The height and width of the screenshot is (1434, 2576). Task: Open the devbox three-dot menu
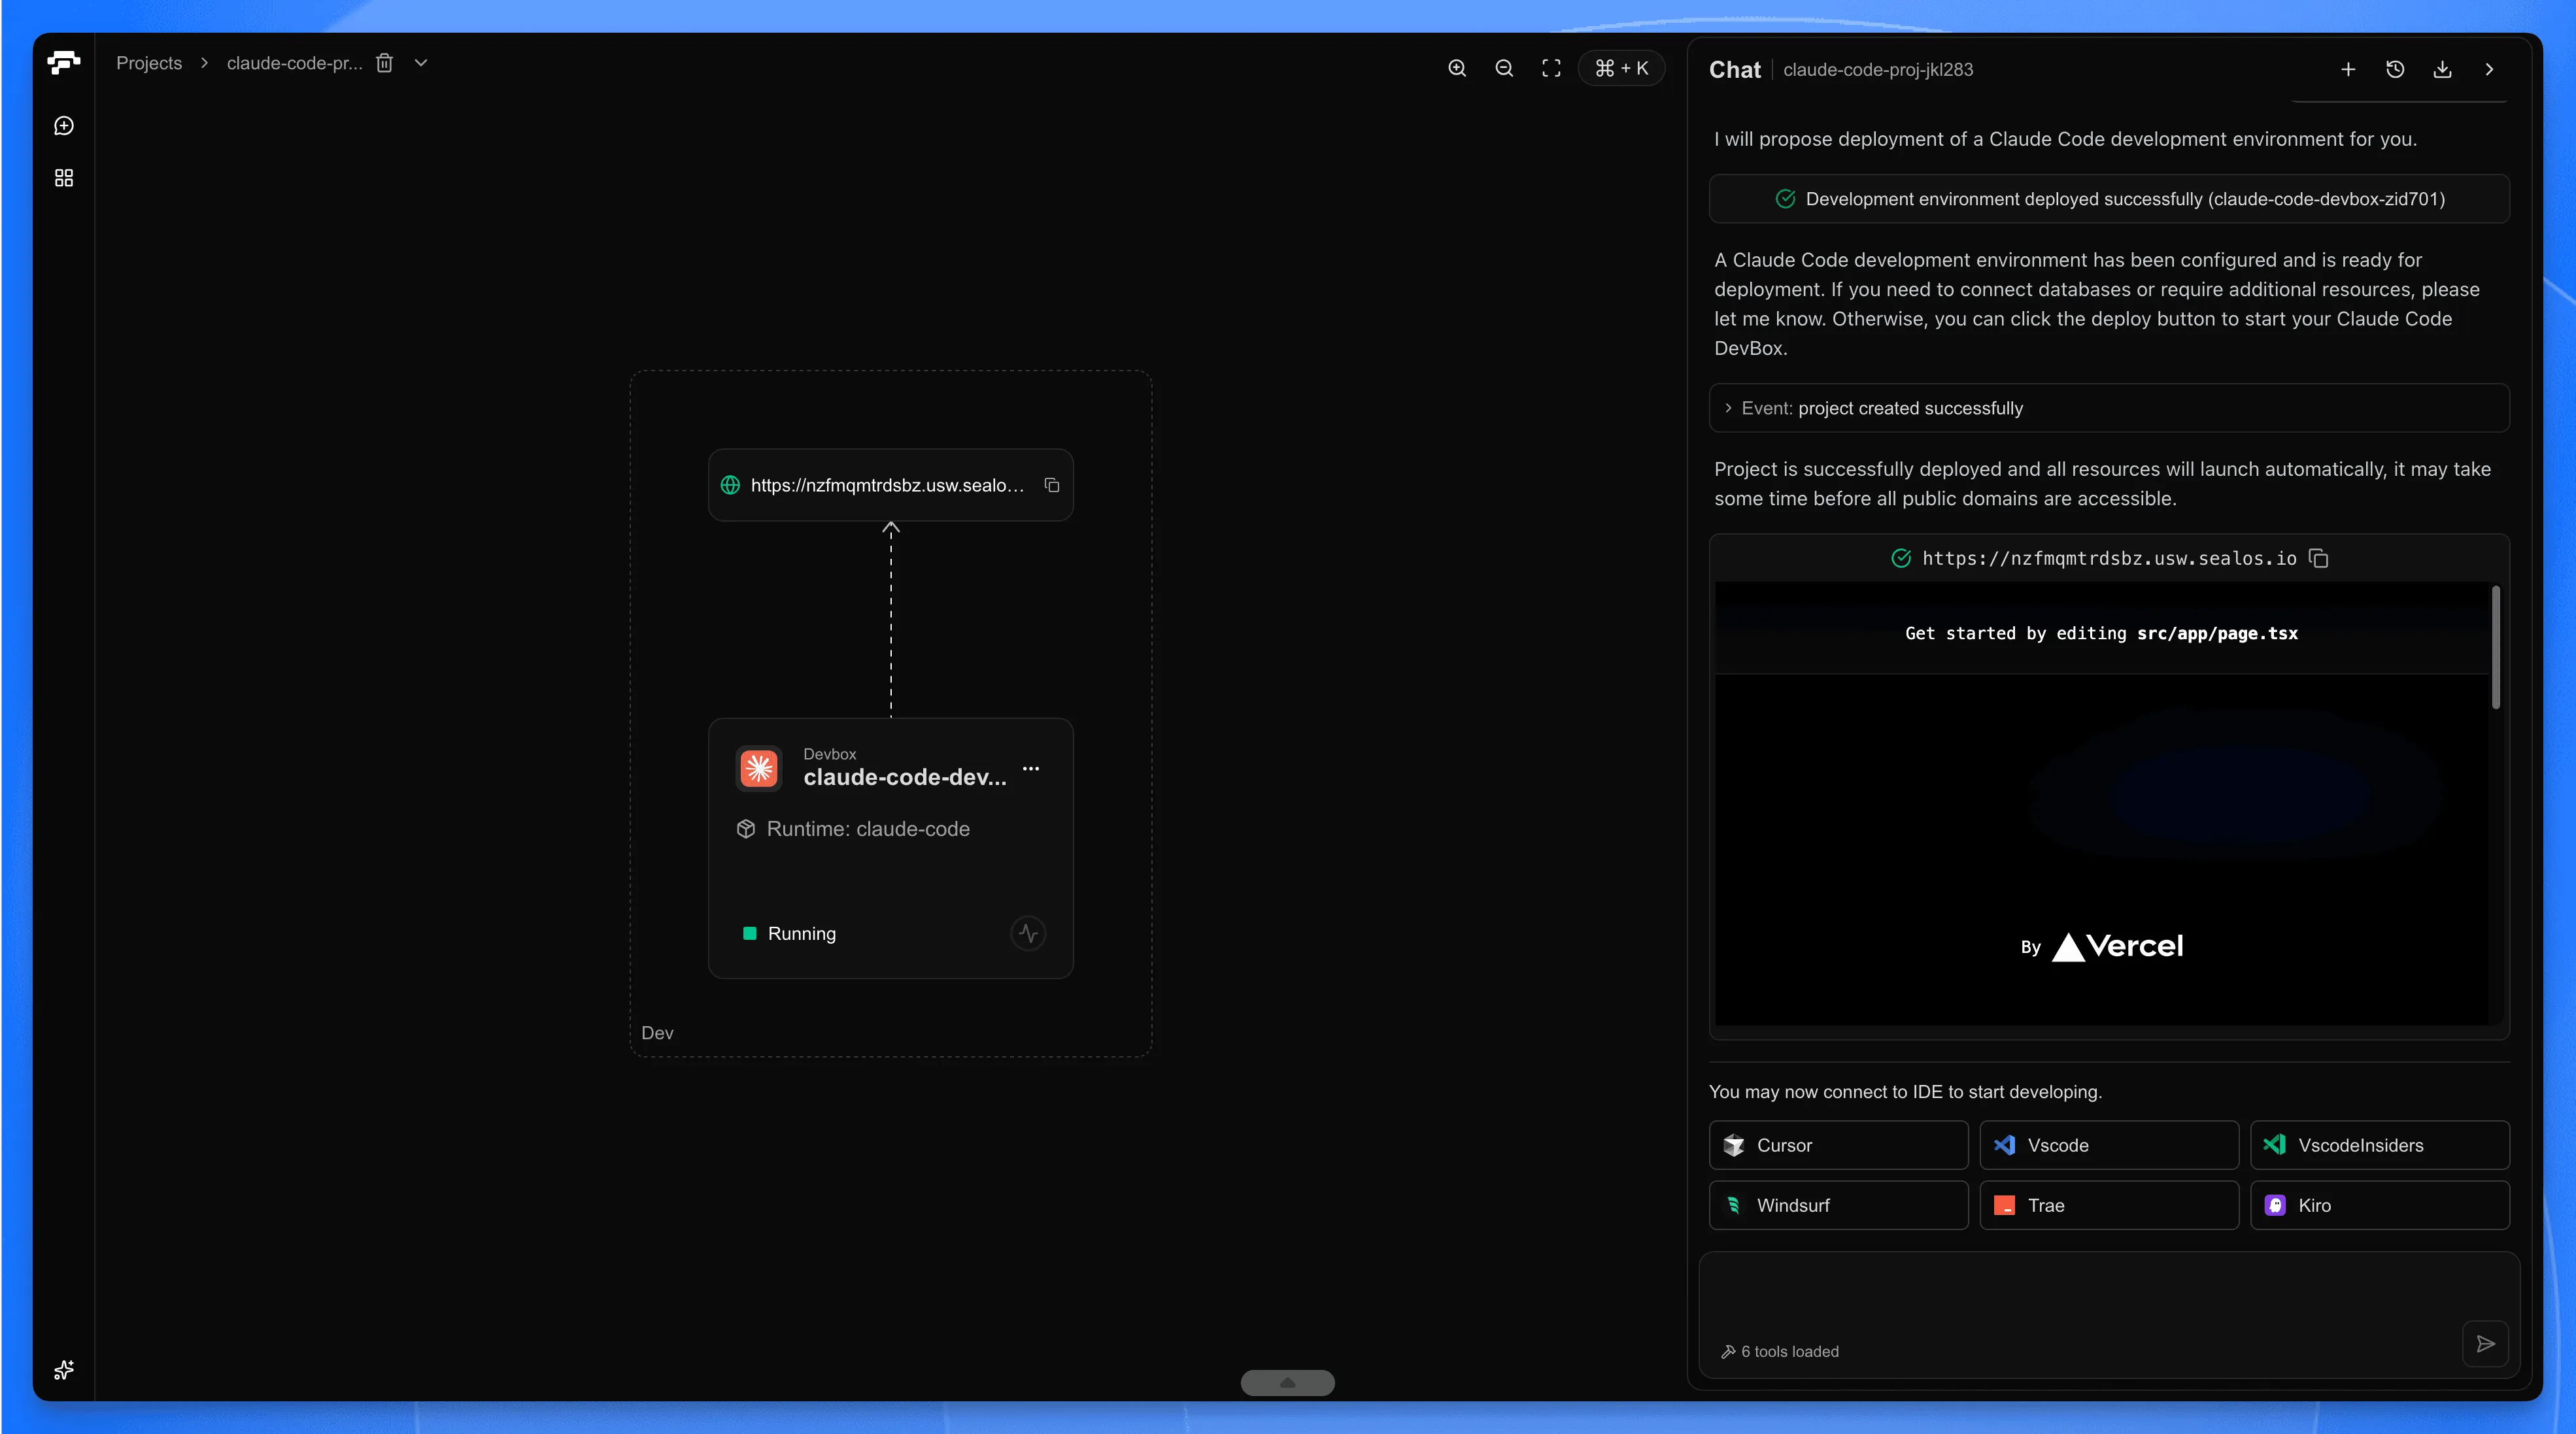[1031, 768]
